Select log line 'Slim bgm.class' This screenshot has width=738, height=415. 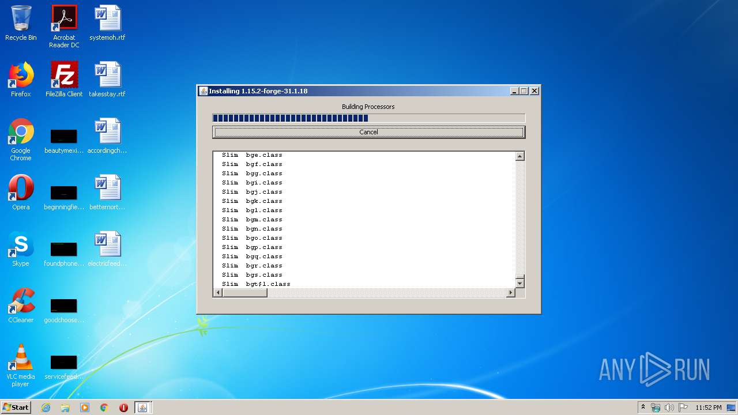pos(252,220)
